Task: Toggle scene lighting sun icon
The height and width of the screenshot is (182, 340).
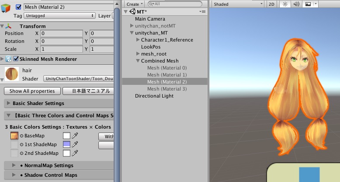Action: [285, 4]
